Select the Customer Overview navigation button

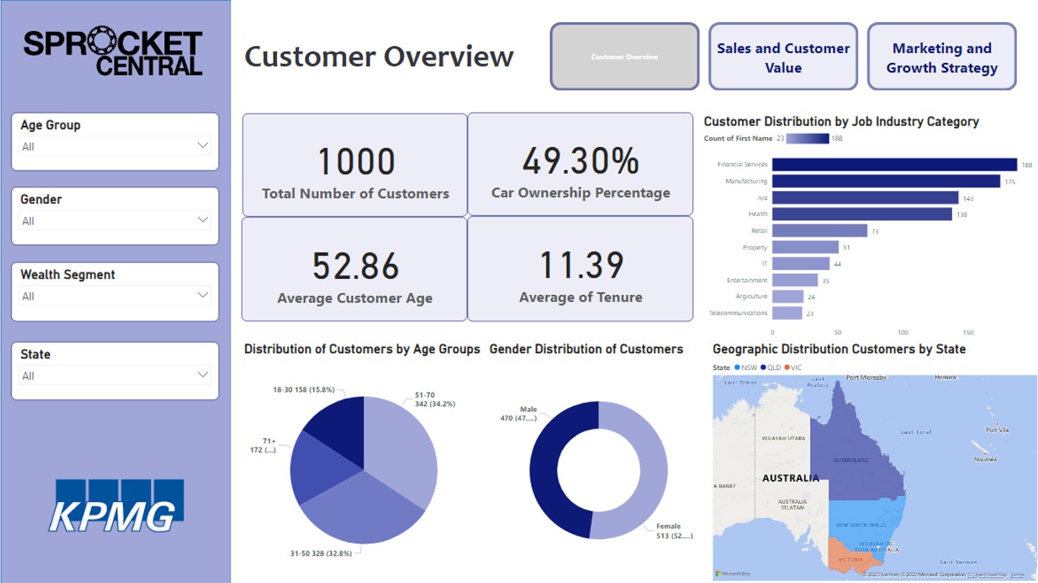[x=624, y=57]
